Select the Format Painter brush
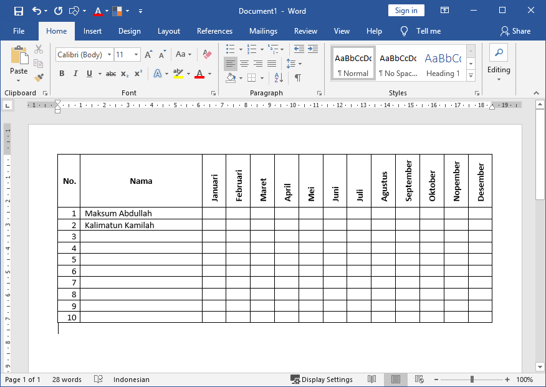This screenshot has height=387, width=546. [x=39, y=77]
